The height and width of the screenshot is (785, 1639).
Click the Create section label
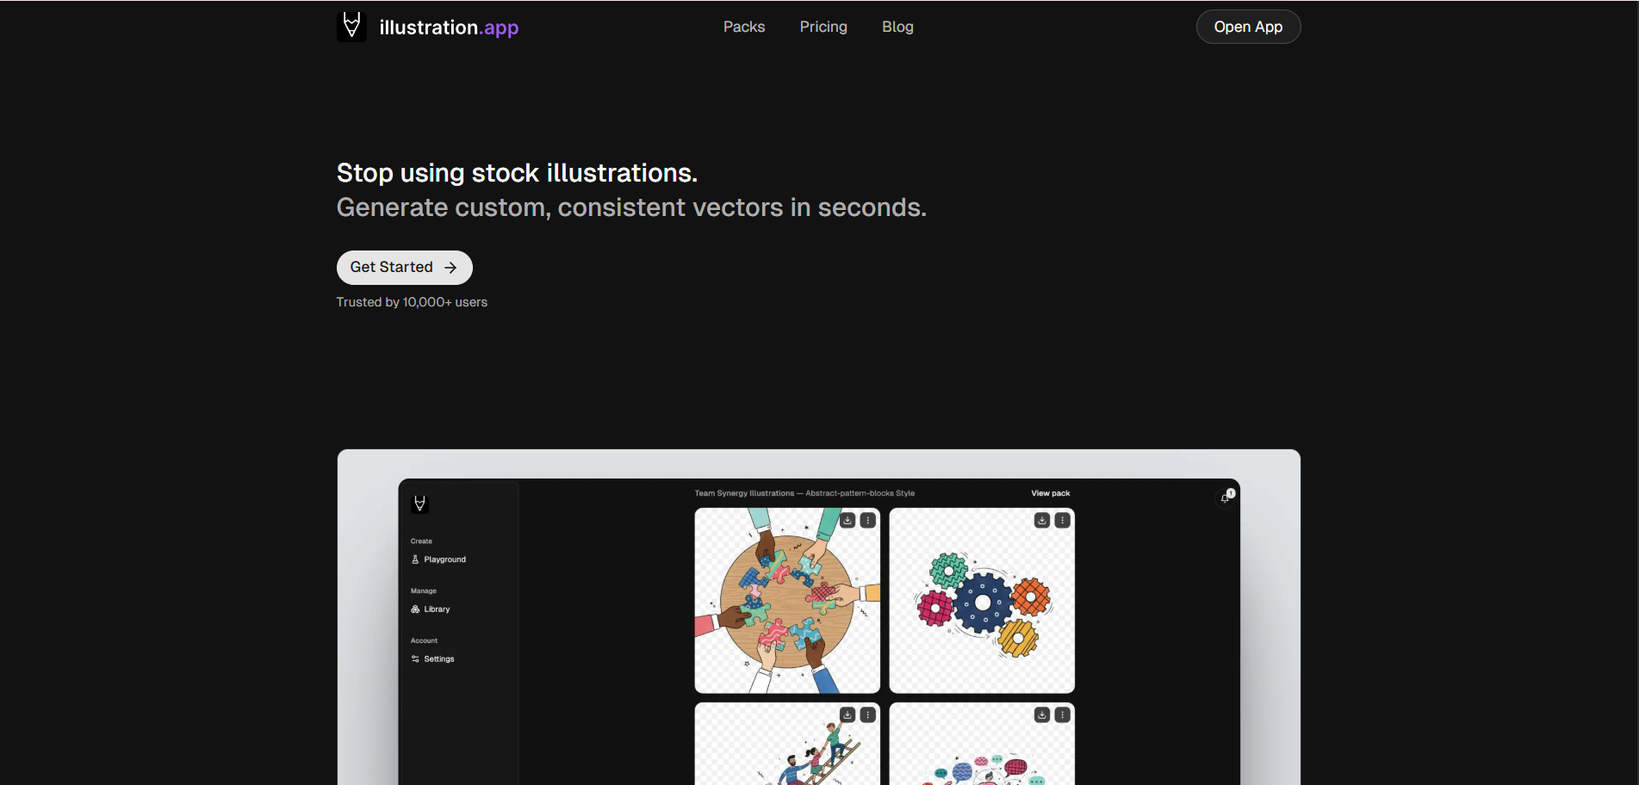pos(421,541)
